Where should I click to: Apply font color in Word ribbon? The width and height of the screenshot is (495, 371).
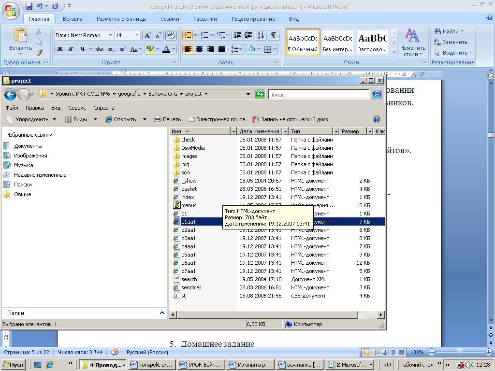coord(166,49)
